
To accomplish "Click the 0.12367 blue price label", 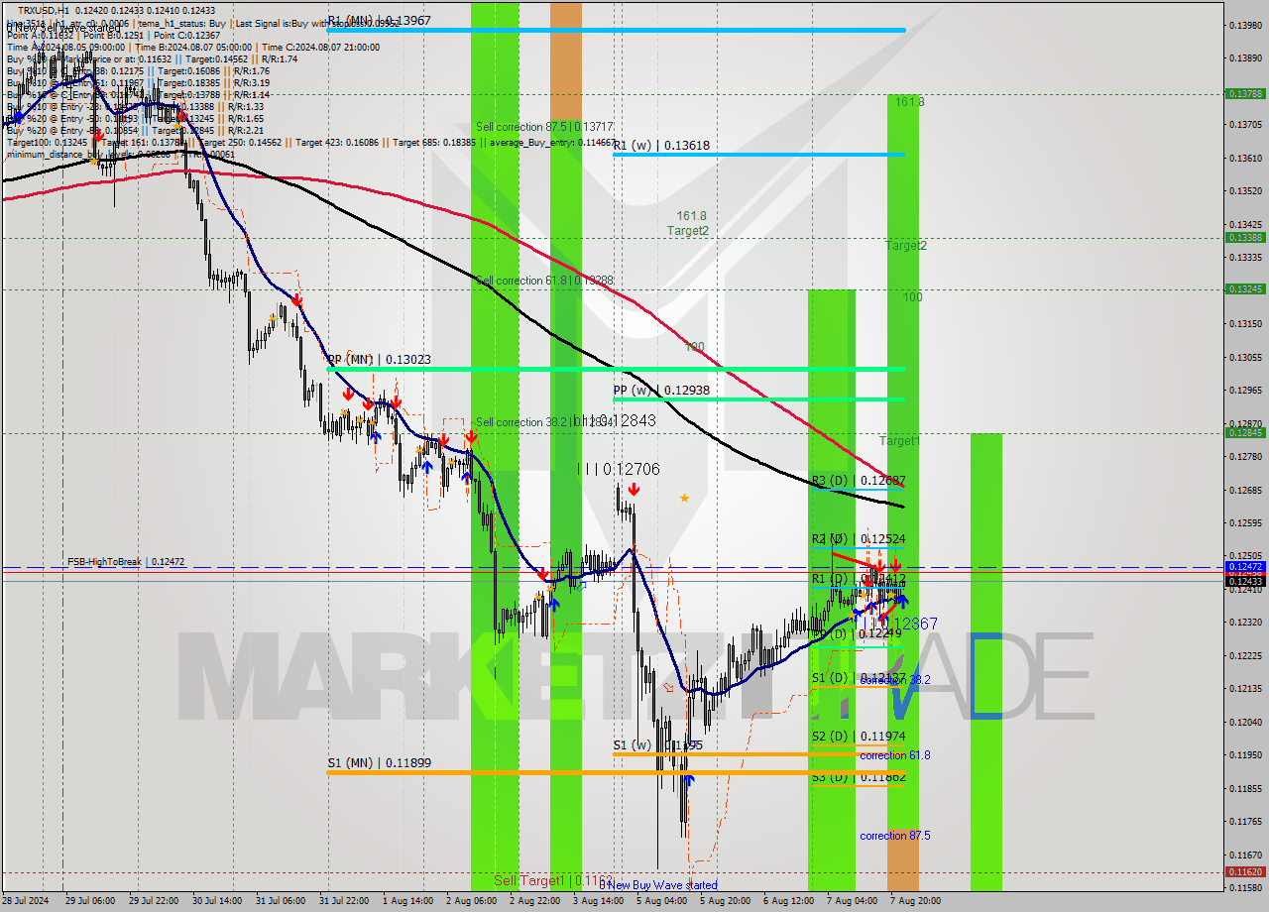I will click(899, 624).
